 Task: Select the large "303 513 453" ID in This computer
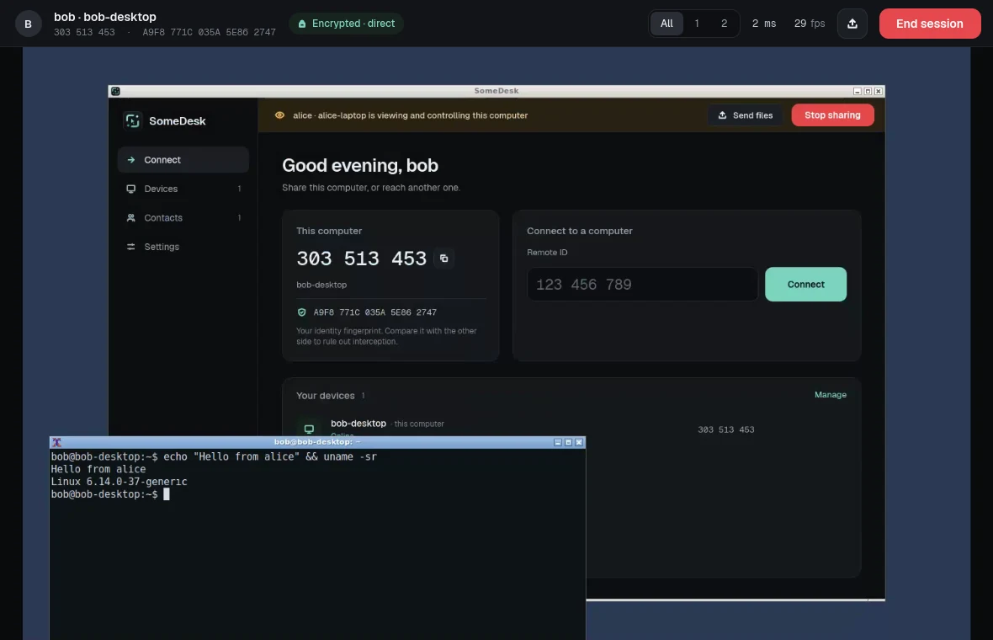point(361,259)
